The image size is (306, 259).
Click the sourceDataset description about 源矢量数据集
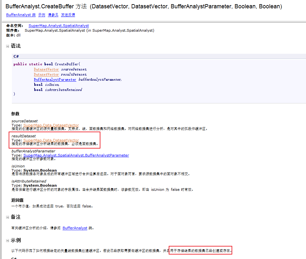(x=110, y=129)
